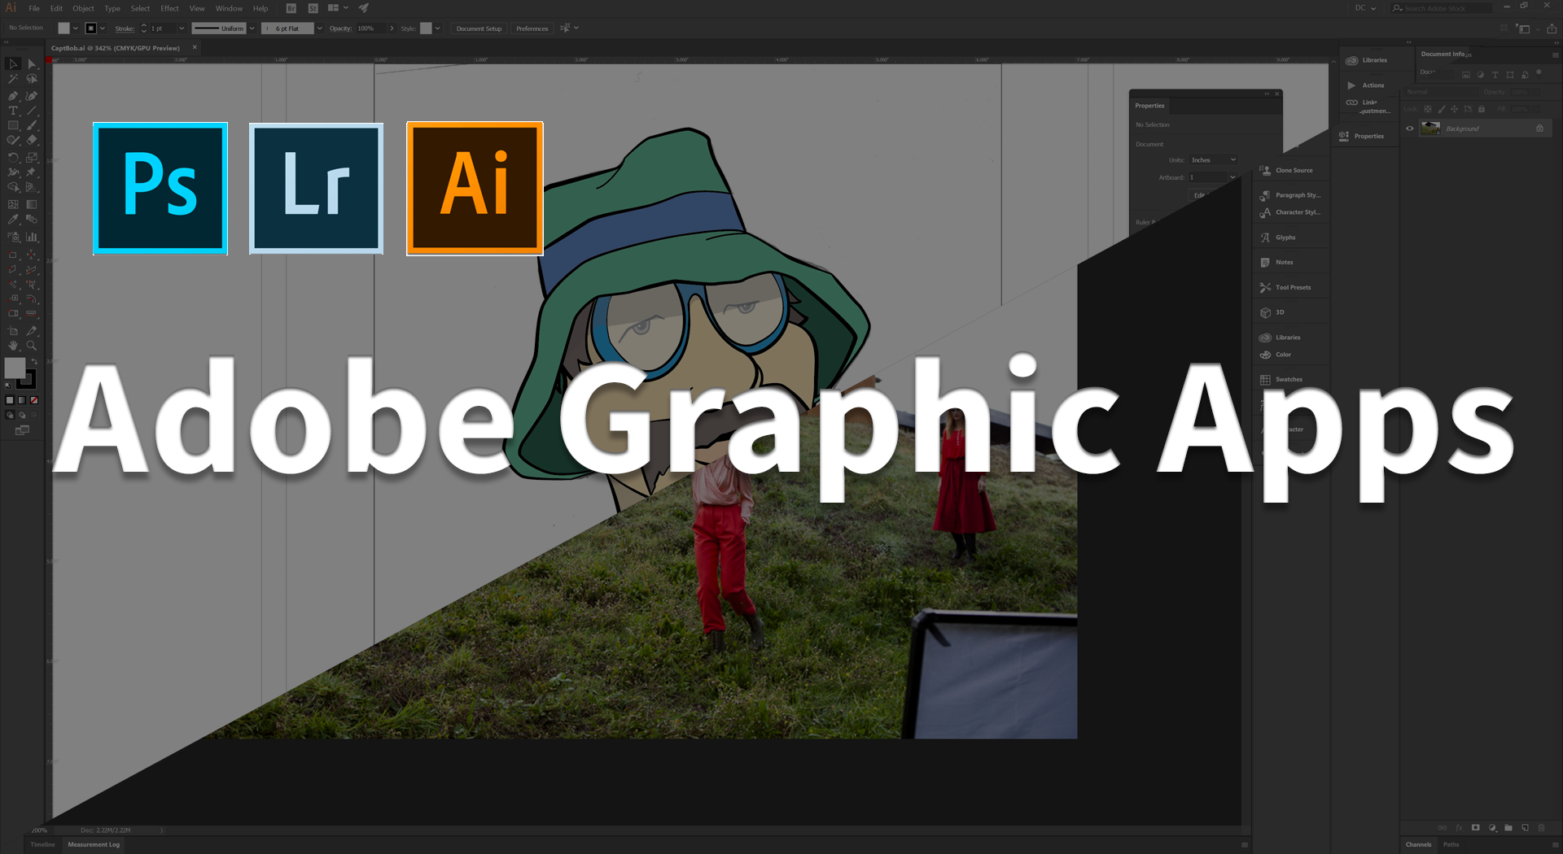Click the Search Adobe Stock field
Viewport: 1563px width, 854px height.
(1442, 8)
